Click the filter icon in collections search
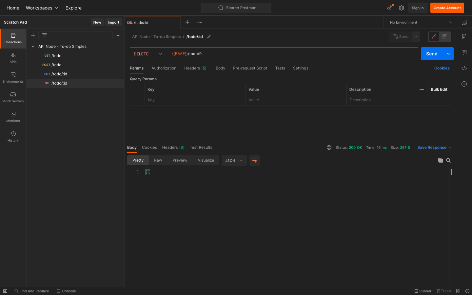Viewport: 472px width, 295px height. (x=45, y=35)
